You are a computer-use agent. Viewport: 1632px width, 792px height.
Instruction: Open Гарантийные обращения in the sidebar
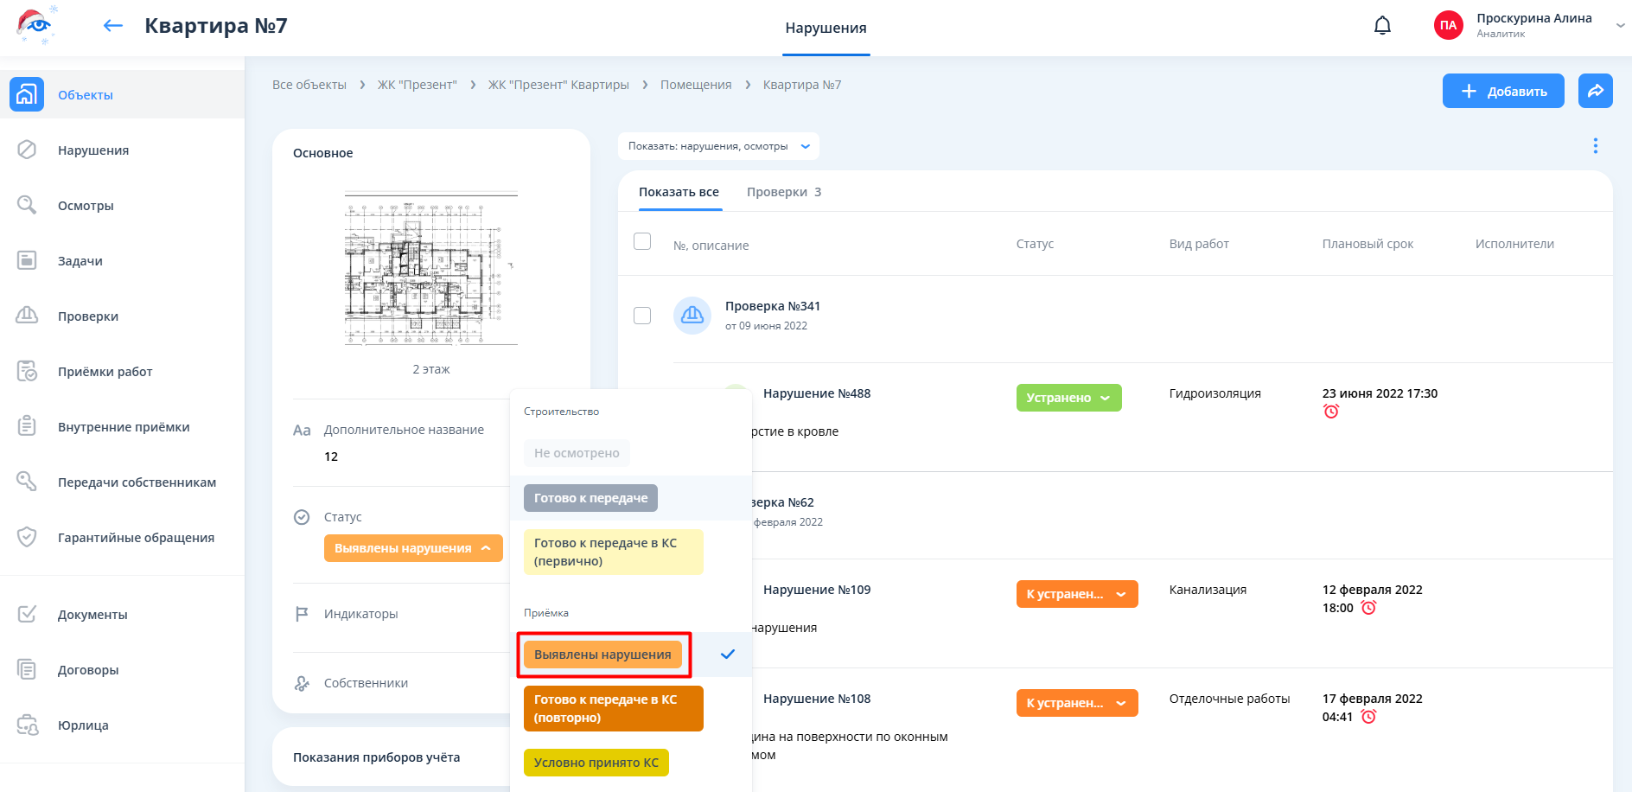pyautogui.click(x=136, y=538)
